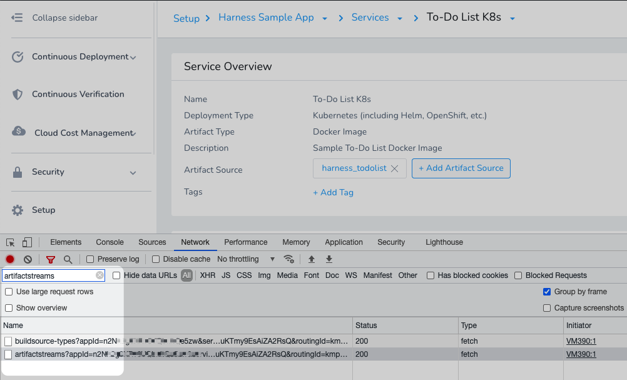Open the Lighthouse tab
Viewport: 627px width, 380px height.
coord(444,242)
